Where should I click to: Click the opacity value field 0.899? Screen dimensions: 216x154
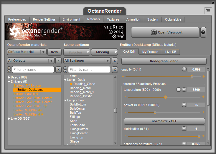[196, 69]
